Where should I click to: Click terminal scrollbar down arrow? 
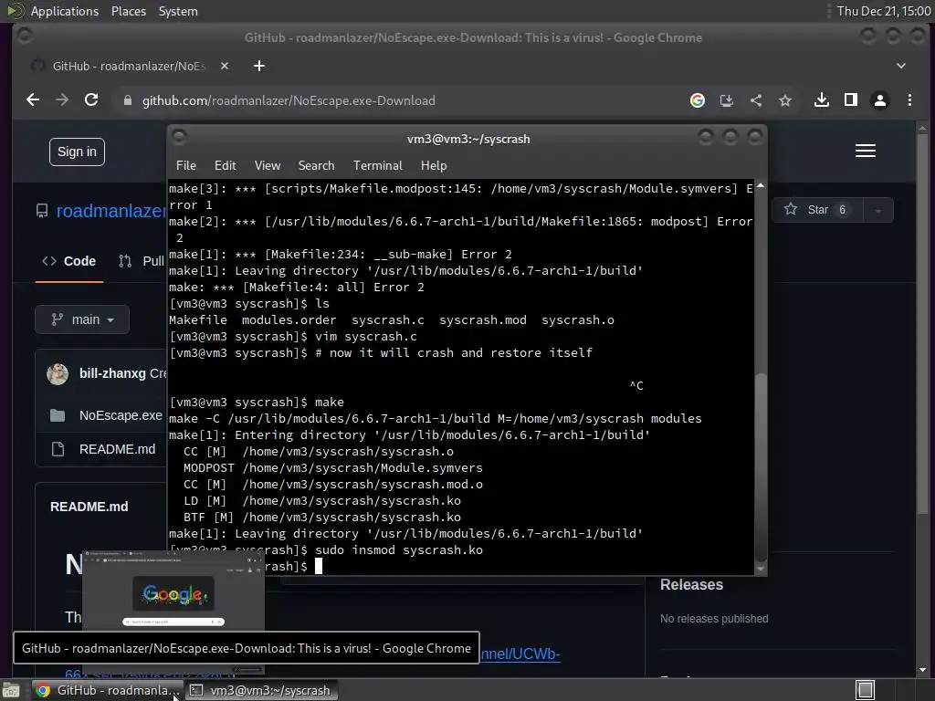pyautogui.click(x=761, y=570)
